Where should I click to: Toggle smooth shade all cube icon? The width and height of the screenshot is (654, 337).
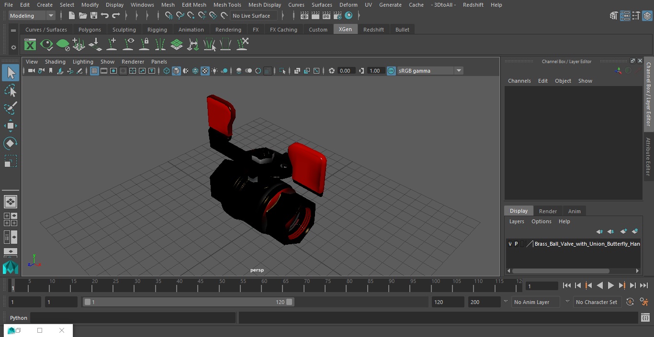pyautogui.click(x=176, y=71)
